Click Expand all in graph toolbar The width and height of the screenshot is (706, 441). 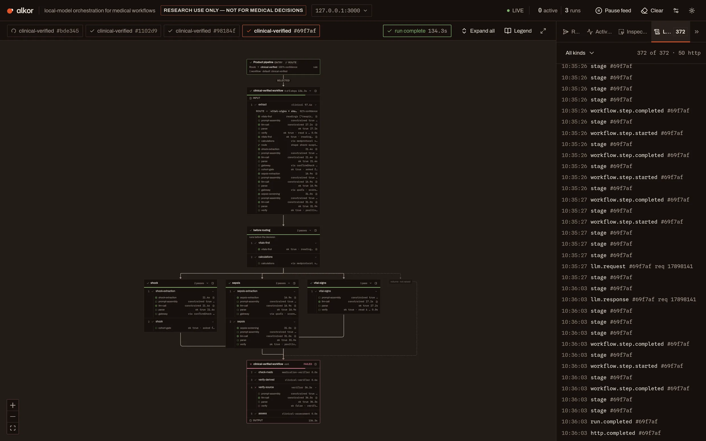[478, 31]
